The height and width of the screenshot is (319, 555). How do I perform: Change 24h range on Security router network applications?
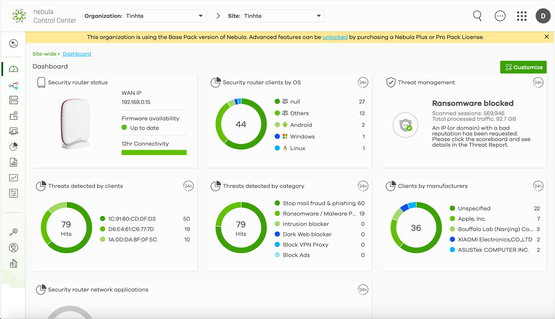click(363, 290)
